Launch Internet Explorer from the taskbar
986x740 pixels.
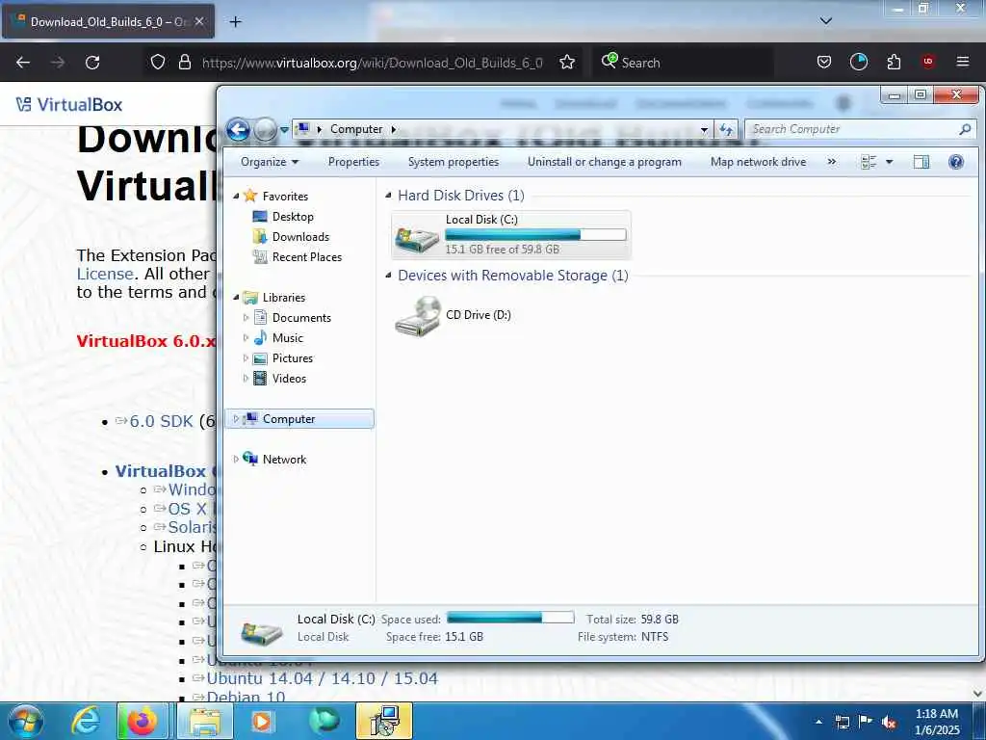click(x=85, y=721)
